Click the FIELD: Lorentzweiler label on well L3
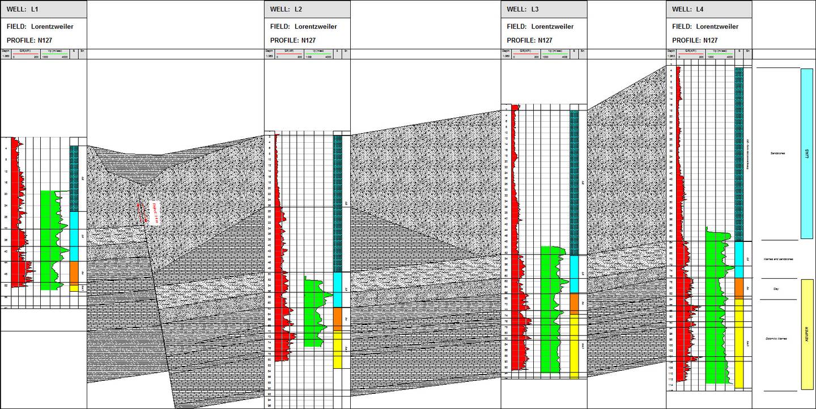Viewport: 816px width, 409px height. pos(538,26)
